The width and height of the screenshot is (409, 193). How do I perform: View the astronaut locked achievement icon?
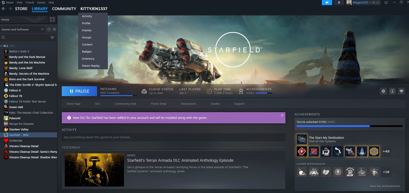375,172
